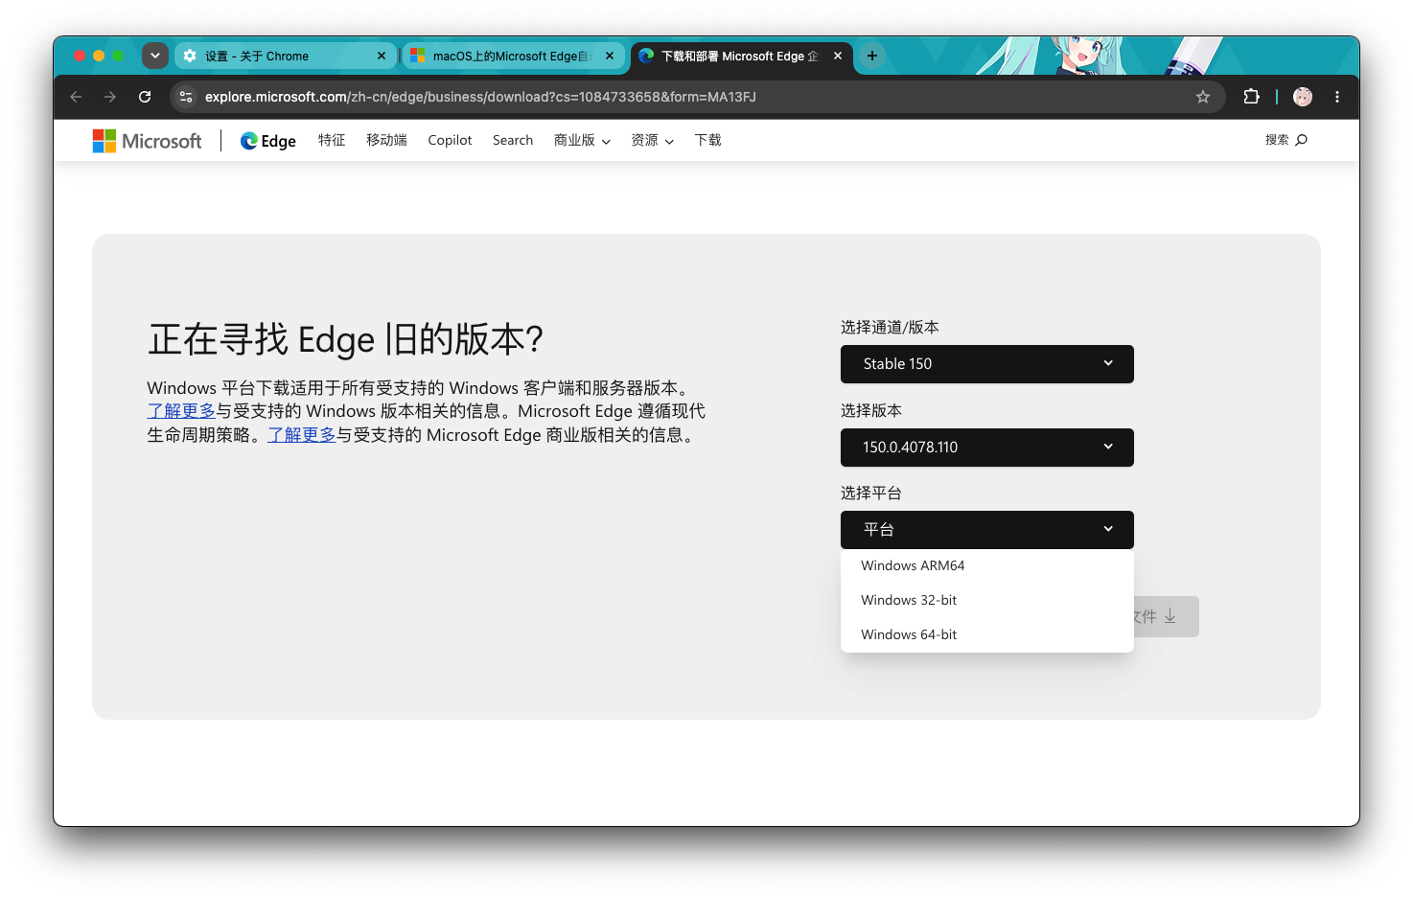
Task: Click the 选择通道/版本 label
Action: [x=890, y=328]
